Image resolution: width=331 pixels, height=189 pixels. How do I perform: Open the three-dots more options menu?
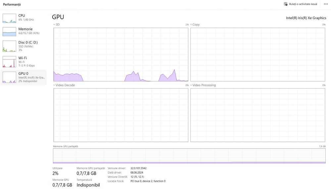326,4
